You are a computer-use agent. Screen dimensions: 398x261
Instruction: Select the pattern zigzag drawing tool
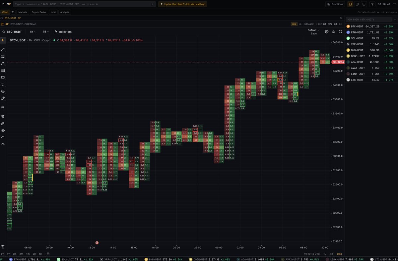[x=3, y=63]
